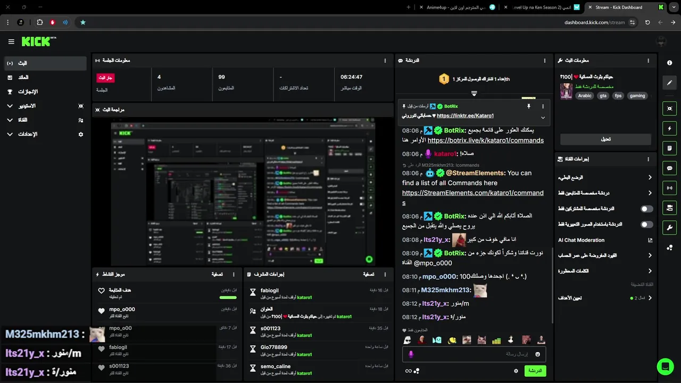Click filter button in moderator actions header
Viewport: 681px width, 383px height.
369,274
